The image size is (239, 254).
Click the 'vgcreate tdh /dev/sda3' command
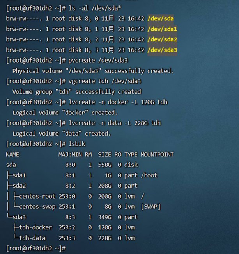point(105,81)
